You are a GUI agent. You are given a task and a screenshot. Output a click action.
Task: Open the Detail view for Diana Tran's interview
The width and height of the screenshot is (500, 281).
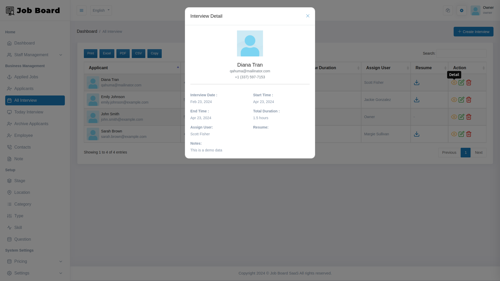pyautogui.click(x=454, y=82)
